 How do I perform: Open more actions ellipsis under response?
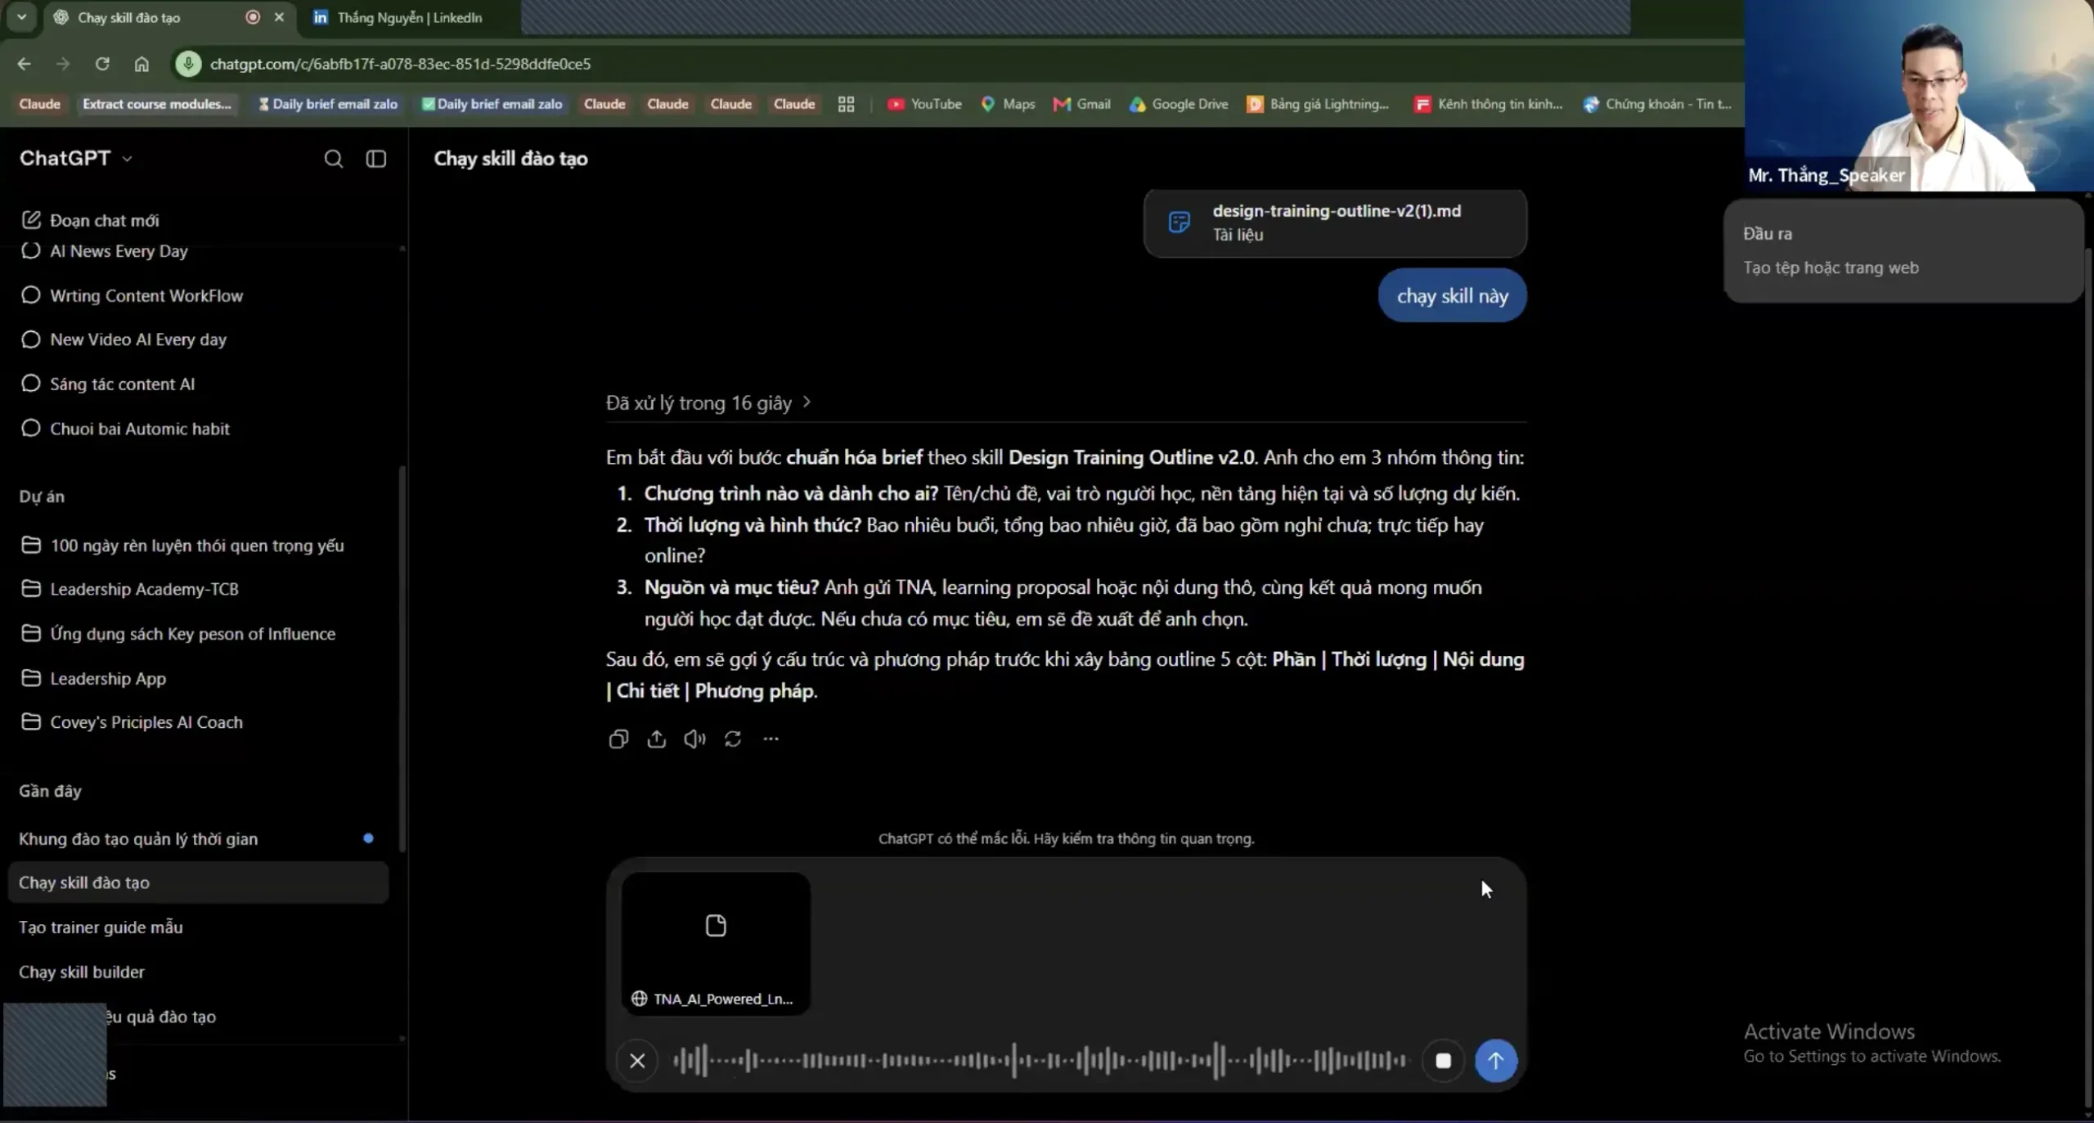771,739
